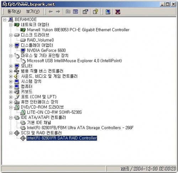
Task: Select LITE-ON CD-RW SOHR-5238S entry
Action: (54, 112)
